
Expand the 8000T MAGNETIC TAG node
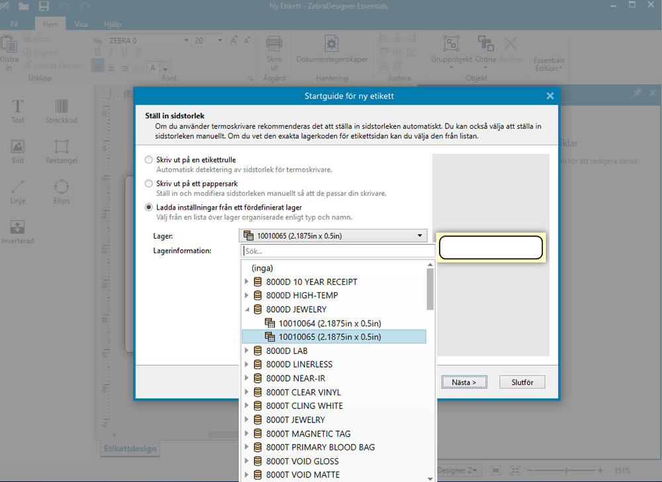click(246, 433)
